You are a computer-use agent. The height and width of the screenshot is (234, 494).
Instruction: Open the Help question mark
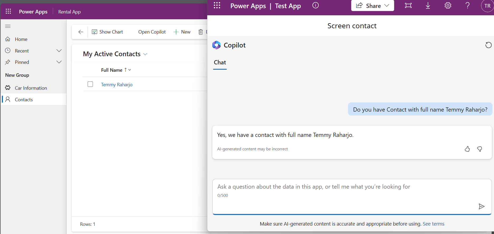[468, 6]
